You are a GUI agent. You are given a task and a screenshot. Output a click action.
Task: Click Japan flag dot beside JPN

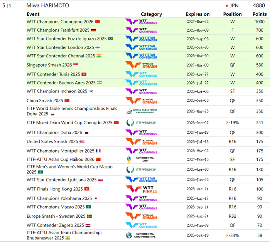(x=227, y=6)
